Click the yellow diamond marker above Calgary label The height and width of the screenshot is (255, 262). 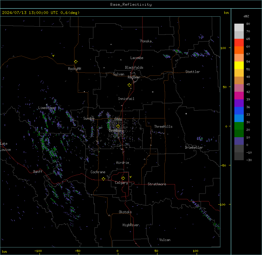123,178
